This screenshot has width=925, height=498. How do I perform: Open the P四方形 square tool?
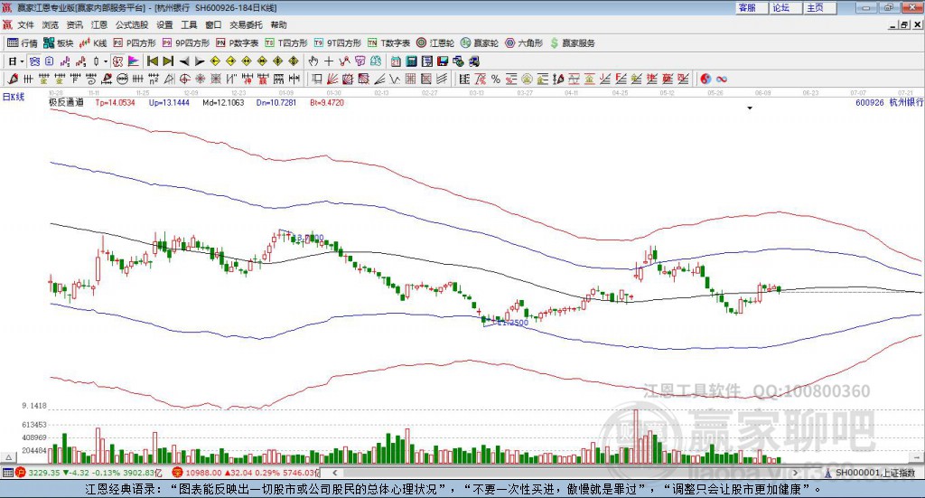coord(135,43)
